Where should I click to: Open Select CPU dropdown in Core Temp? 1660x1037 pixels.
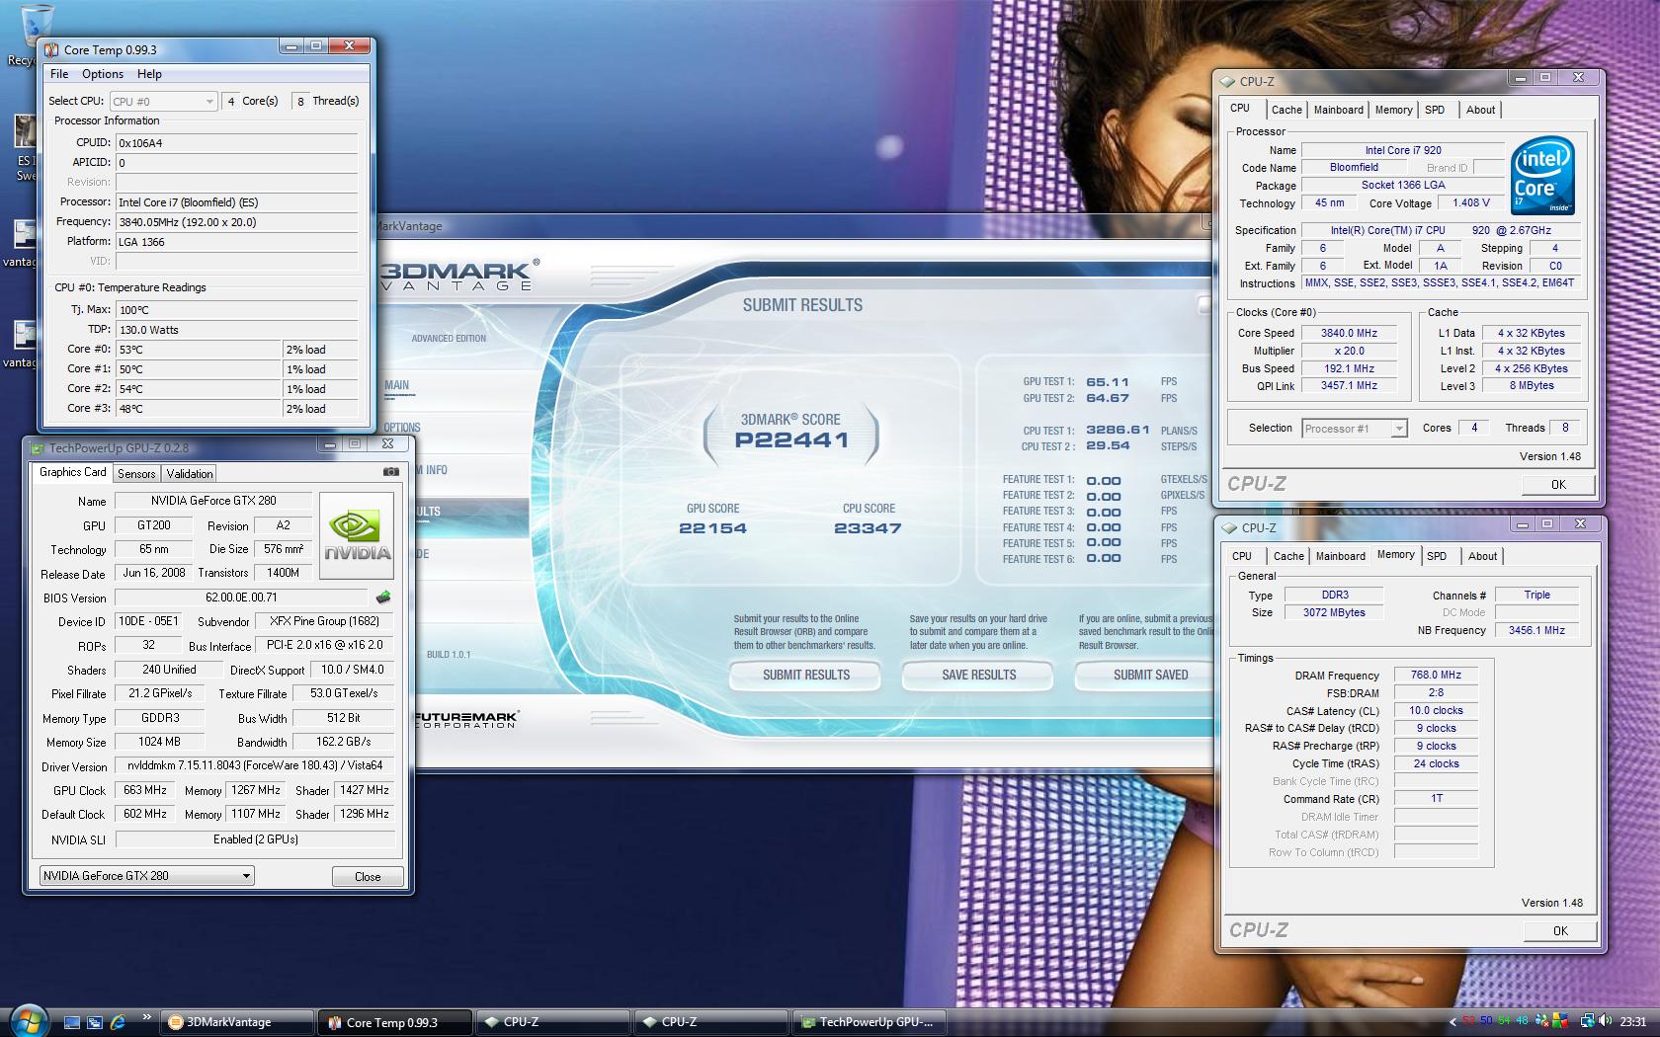[x=163, y=101]
